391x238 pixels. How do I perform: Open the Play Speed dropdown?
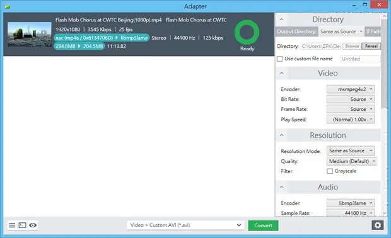(x=351, y=120)
